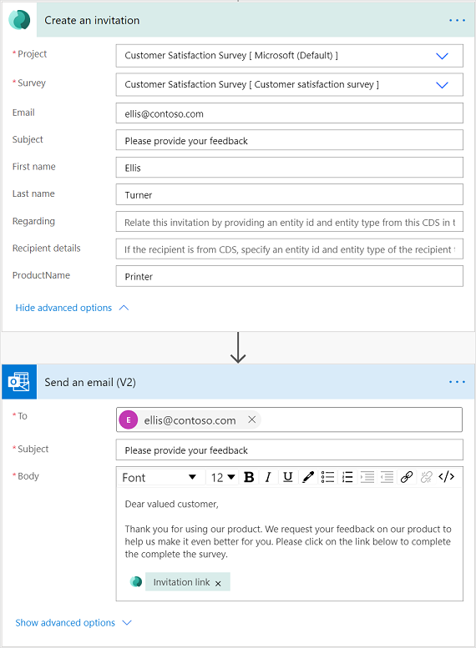476x648 pixels.
Task: Toggle bold formatting in email body
Action: coord(249,477)
